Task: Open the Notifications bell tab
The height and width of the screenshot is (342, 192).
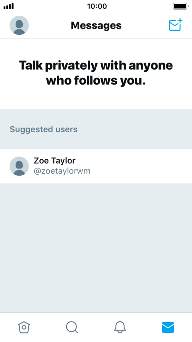Action: click(120, 327)
